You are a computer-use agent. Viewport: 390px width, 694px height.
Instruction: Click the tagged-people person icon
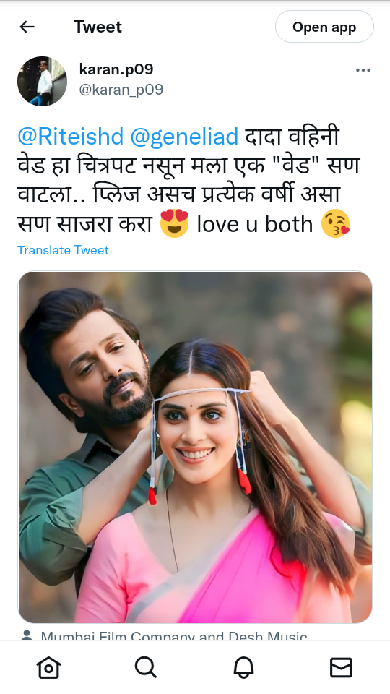point(27,635)
